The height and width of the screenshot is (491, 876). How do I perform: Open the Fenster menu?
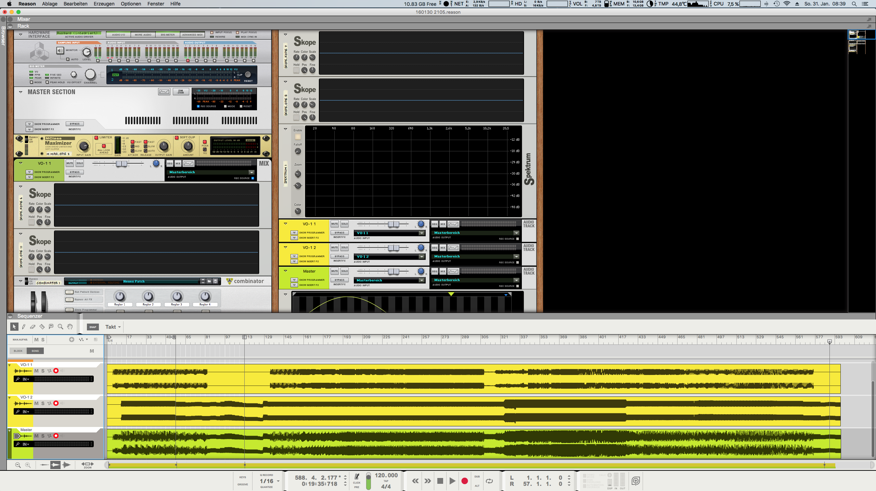pos(156,4)
